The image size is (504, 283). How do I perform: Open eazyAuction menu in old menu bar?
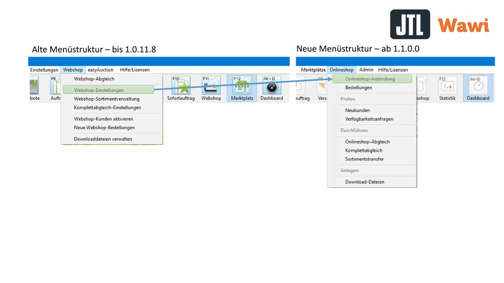pyautogui.click(x=100, y=70)
